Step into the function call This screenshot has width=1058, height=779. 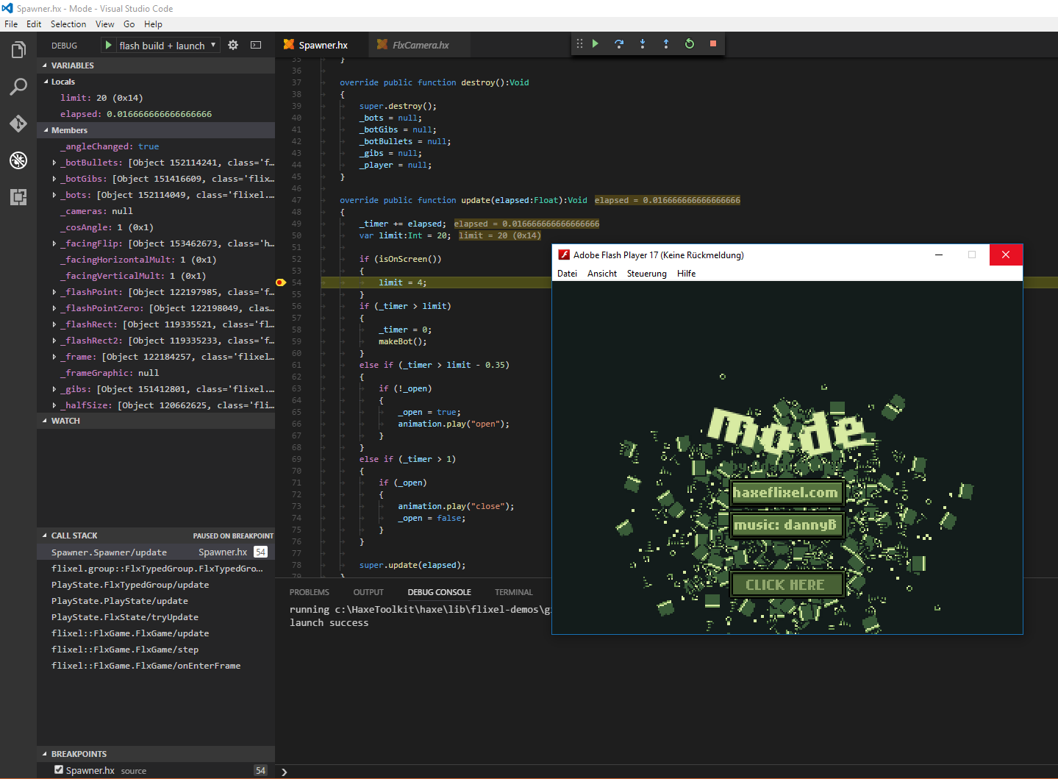(643, 44)
